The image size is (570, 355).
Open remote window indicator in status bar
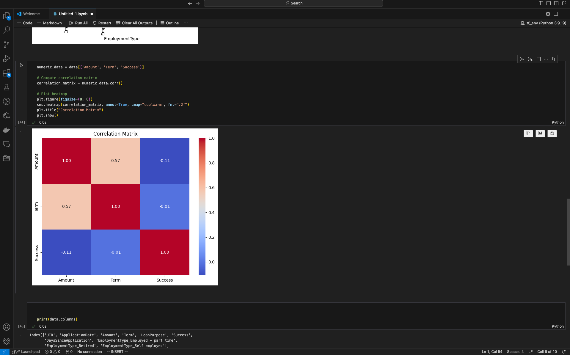tap(4, 352)
